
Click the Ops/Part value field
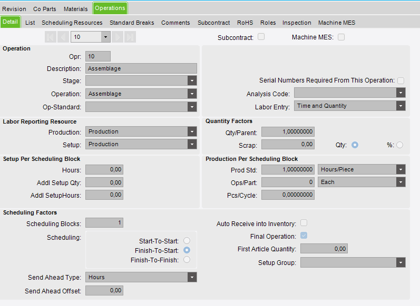click(288, 182)
